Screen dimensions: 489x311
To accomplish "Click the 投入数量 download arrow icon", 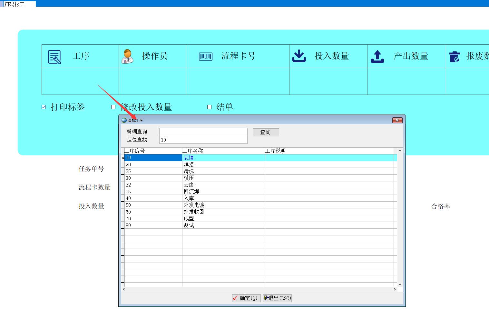I will [x=299, y=56].
